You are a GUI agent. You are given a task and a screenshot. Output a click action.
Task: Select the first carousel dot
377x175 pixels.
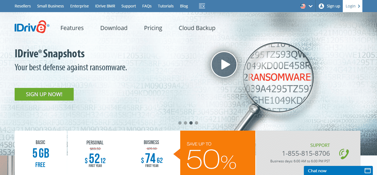click(180, 123)
